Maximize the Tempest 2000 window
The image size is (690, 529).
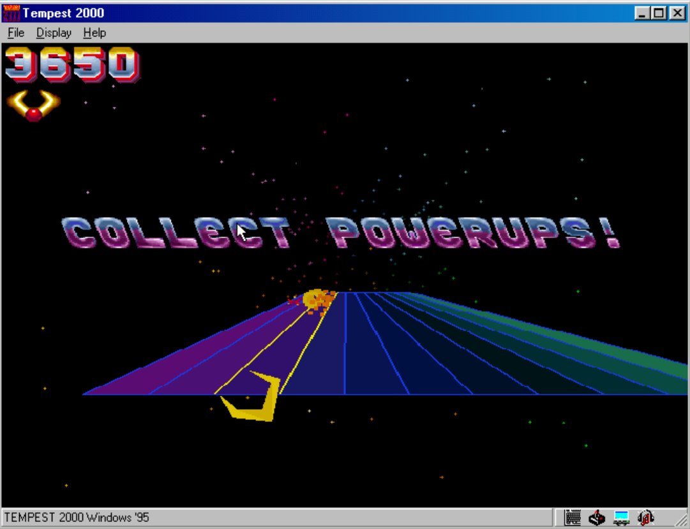[659, 13]
